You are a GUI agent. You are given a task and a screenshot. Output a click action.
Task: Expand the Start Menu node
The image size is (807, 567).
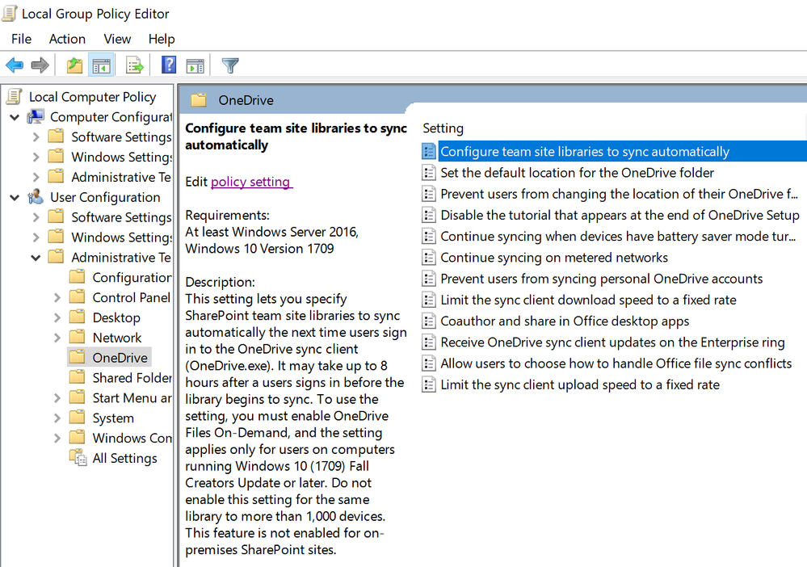(57, 397)
